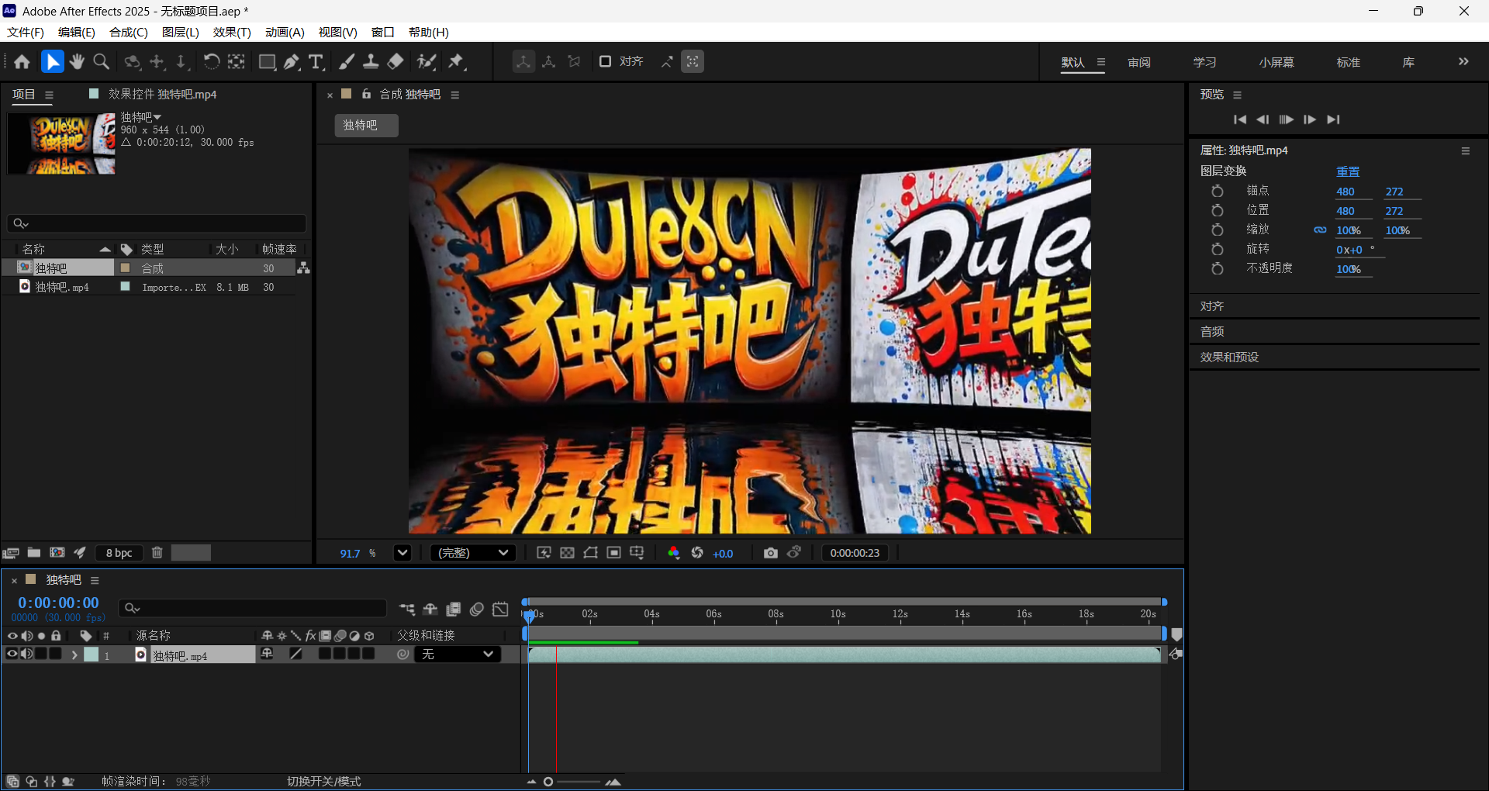1489x791 pixels.
Task: Enable the 对齐 snapping checkbox
Action: point(606,61)
